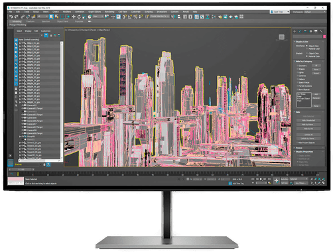
Task: Click the pink object color swatch
Action: coord(324,36)
